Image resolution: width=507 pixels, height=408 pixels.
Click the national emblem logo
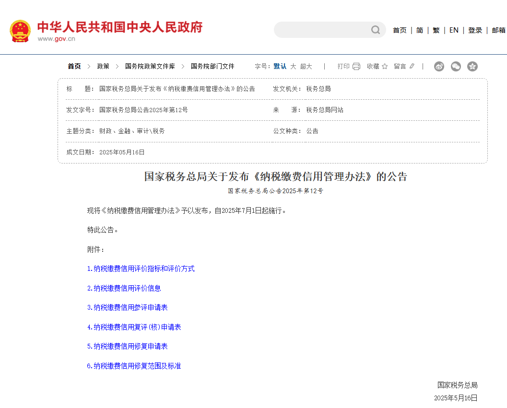(20, 31)
